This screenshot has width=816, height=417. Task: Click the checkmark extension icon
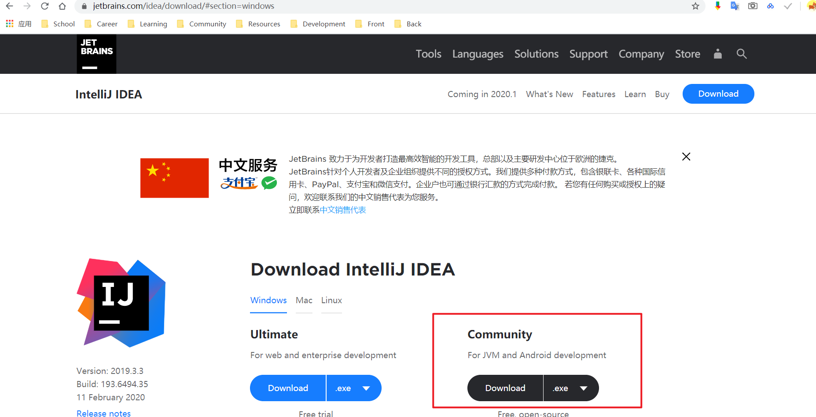click(x=788, y=6)
